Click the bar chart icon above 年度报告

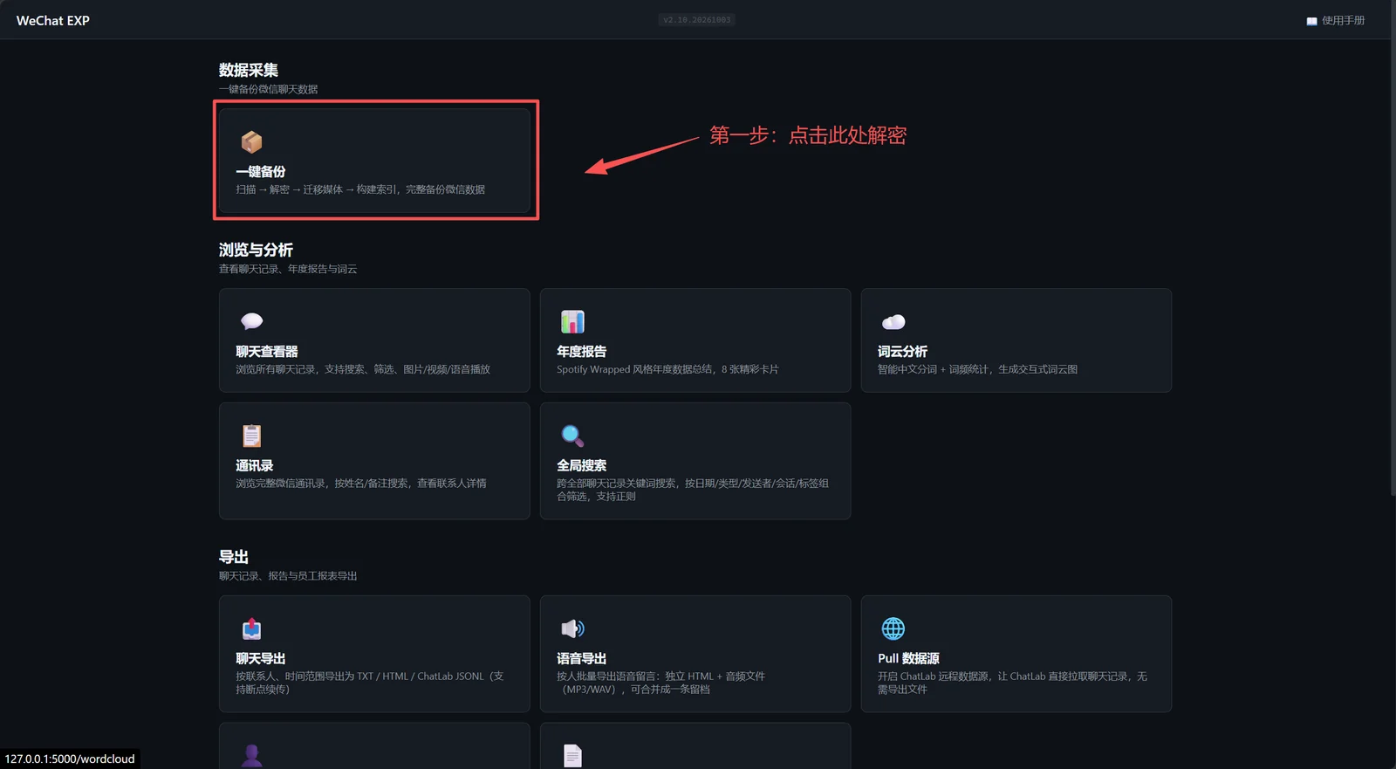pos(572,321)
